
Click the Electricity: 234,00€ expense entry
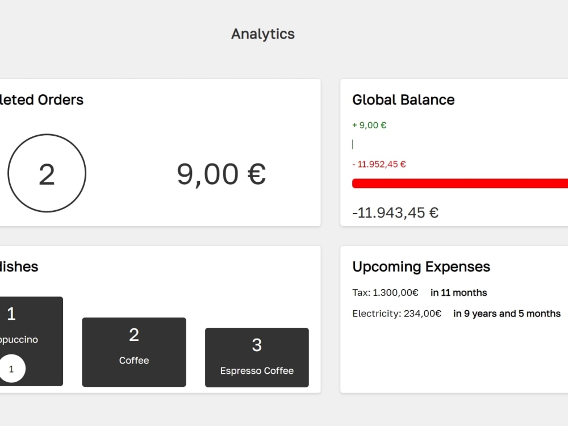396,314
